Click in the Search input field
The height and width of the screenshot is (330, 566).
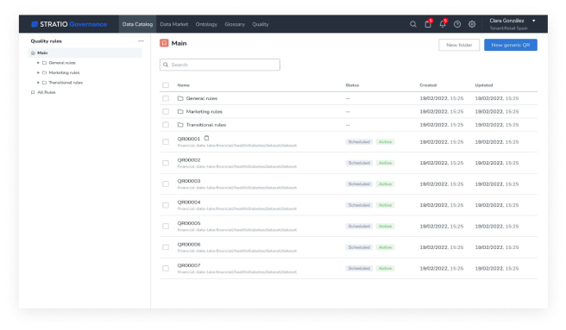coord(220,65)
